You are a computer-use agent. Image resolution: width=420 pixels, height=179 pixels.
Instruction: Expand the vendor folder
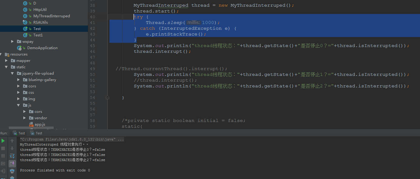point(25,118)
